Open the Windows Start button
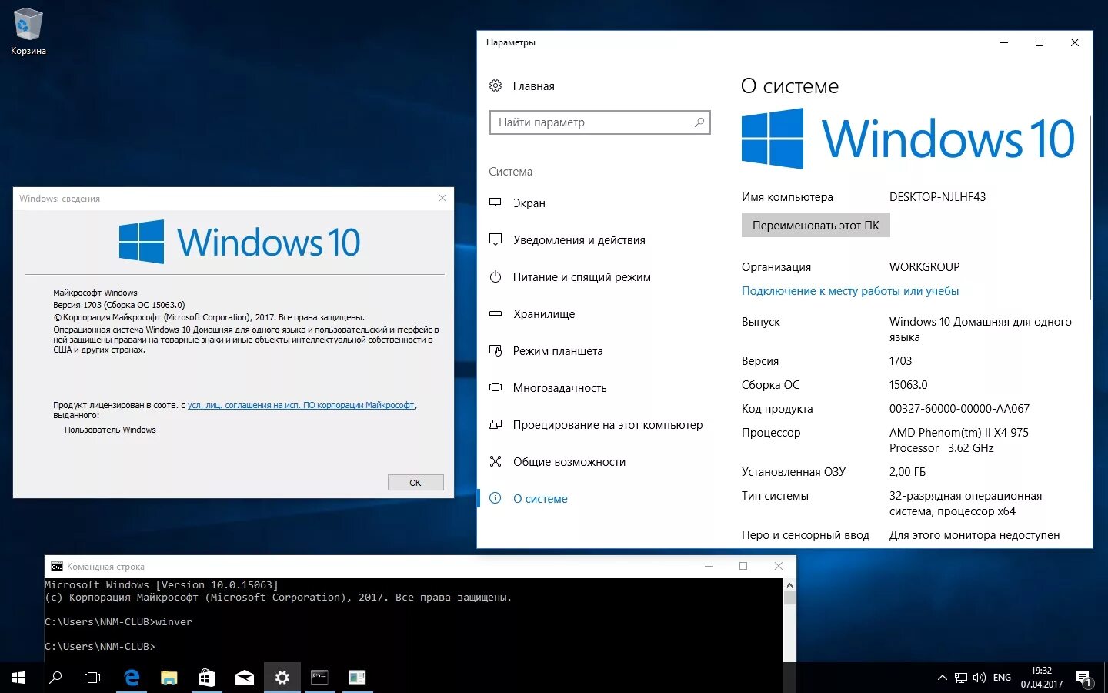The height and width of the screenshot is (693, 1108). click(18, 678)
